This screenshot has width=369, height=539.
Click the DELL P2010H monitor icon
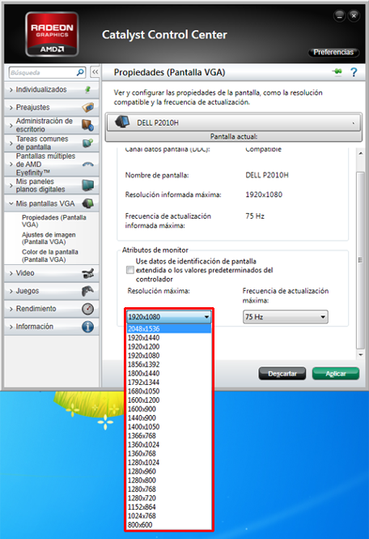pyautogui.click(x=122, y=122)
